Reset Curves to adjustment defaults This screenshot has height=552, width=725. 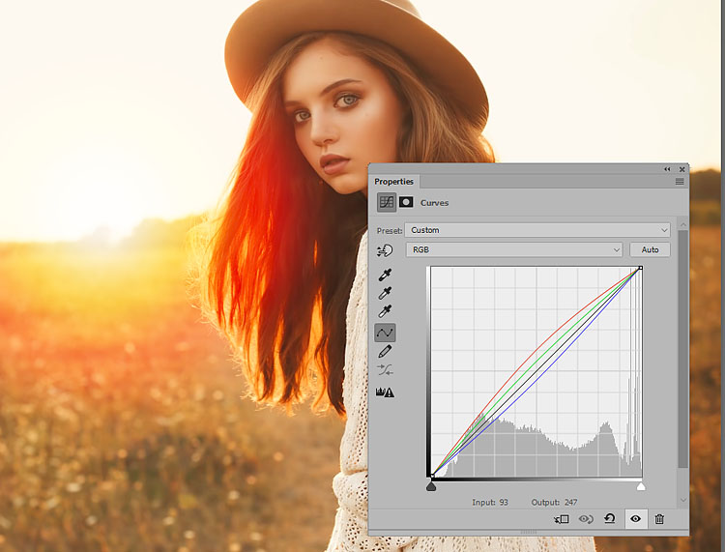click(610, 519)
